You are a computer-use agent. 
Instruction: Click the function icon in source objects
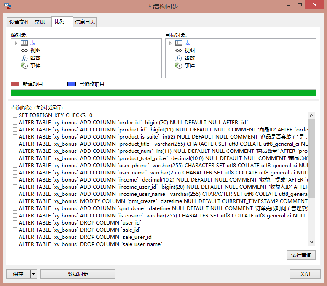[24, 58]
